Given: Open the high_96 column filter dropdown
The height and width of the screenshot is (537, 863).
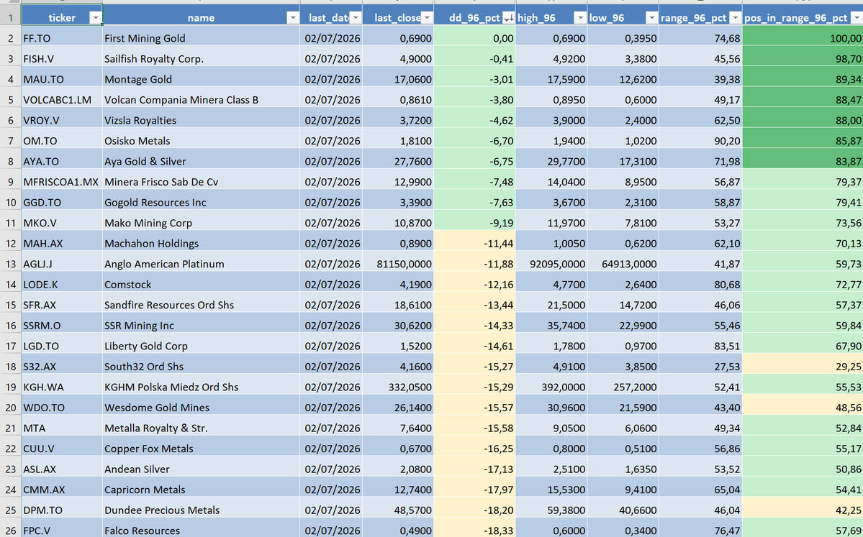Looking at the screenshot, I should click(580, 17).
